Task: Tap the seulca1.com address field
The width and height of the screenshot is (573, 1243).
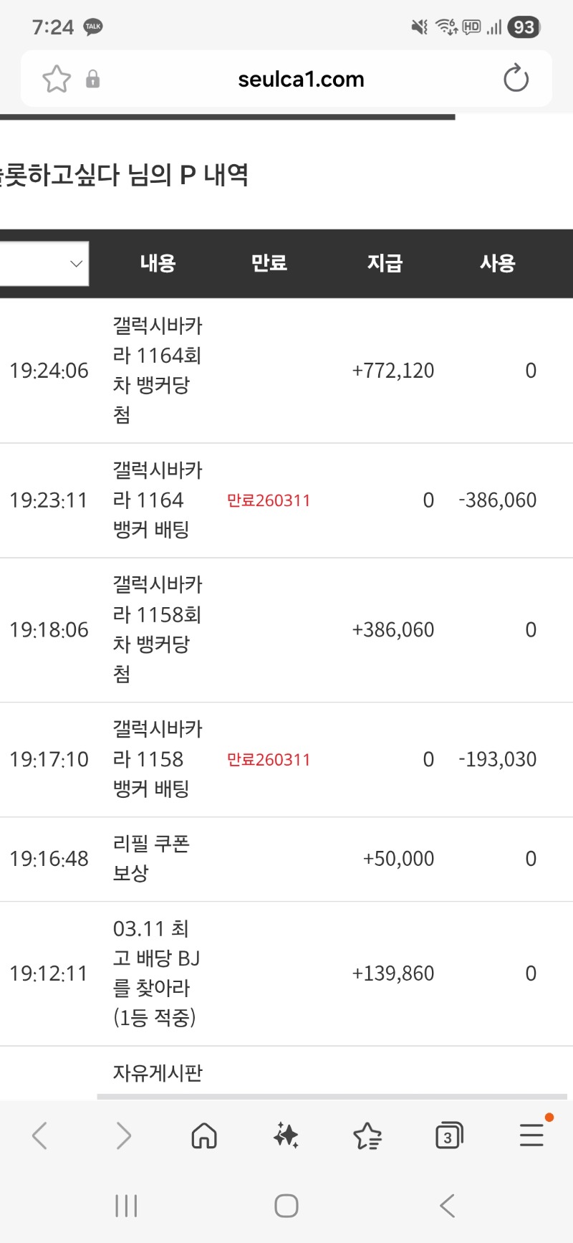Action: pos(301,79)
